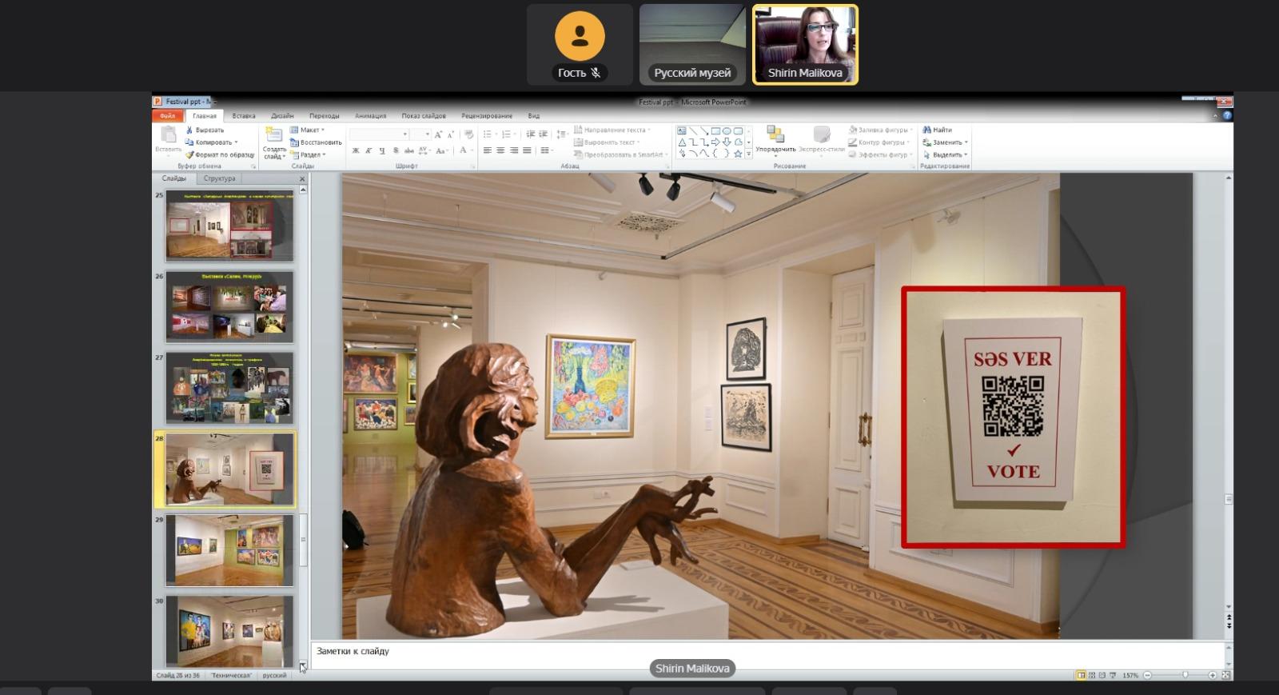Switch to the Дизайн ribbon tab
Image resolution: width=1279 pixels, height=695 pixels.
281,116
